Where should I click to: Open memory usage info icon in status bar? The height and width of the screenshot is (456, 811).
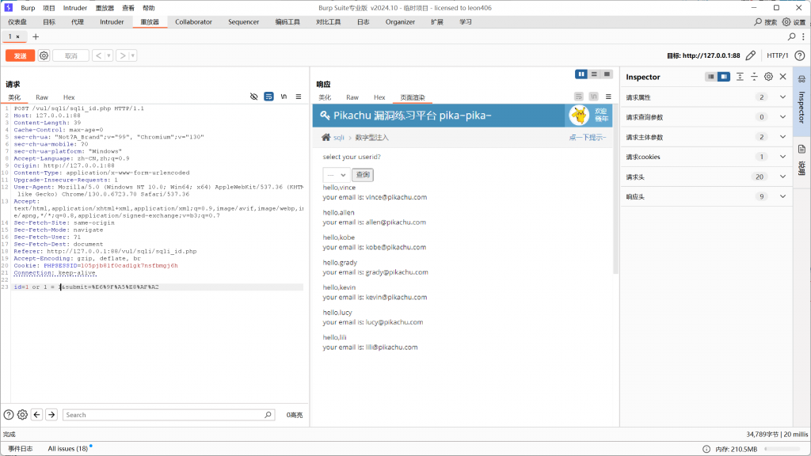point(706,449)
